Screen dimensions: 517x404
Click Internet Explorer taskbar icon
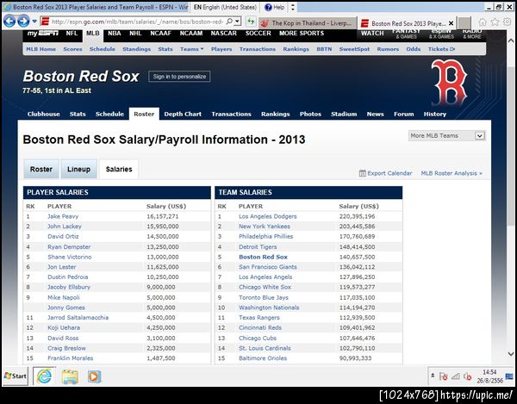pyautogui.click(x=44, y=376)
